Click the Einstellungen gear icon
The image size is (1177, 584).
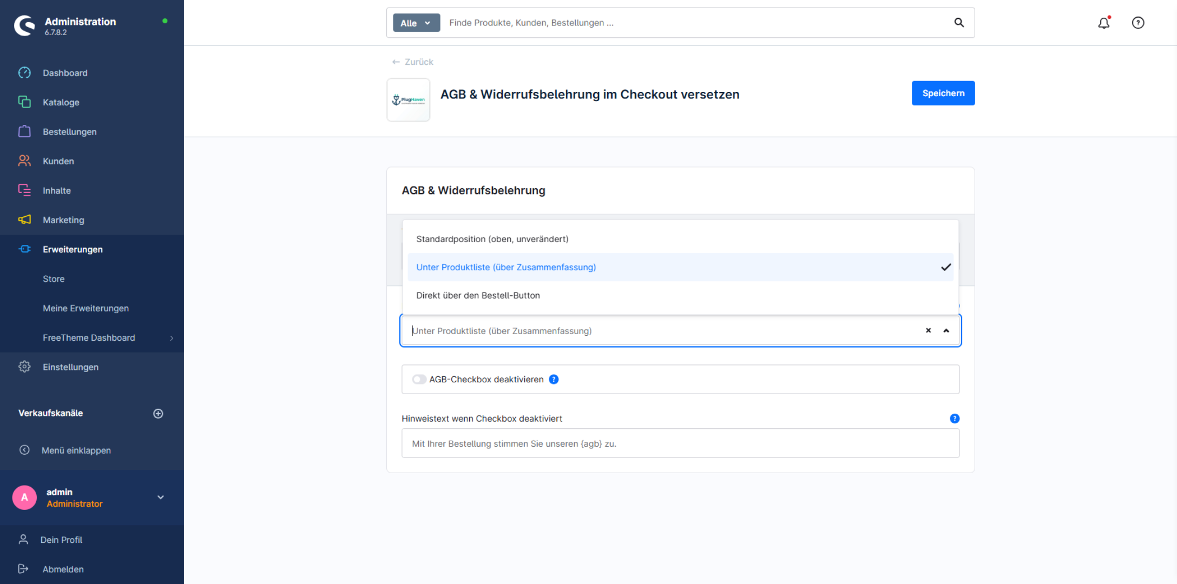24,367
